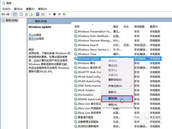This screenshot has height=129, width=172.
Task: Select the Windows Presentation Fo... service row
Action: pyautogui.click(x=118, y=32)
